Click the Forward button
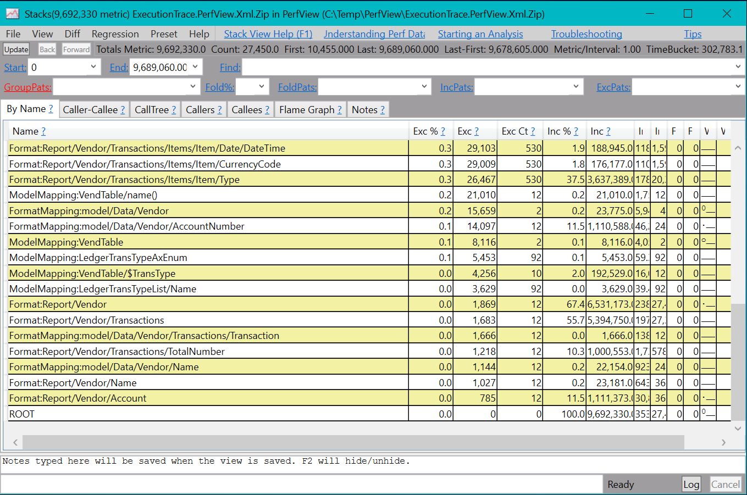Image resolution: width=747 pixels, height=495 pixels. pyautogui.click(x=76, y=49)
